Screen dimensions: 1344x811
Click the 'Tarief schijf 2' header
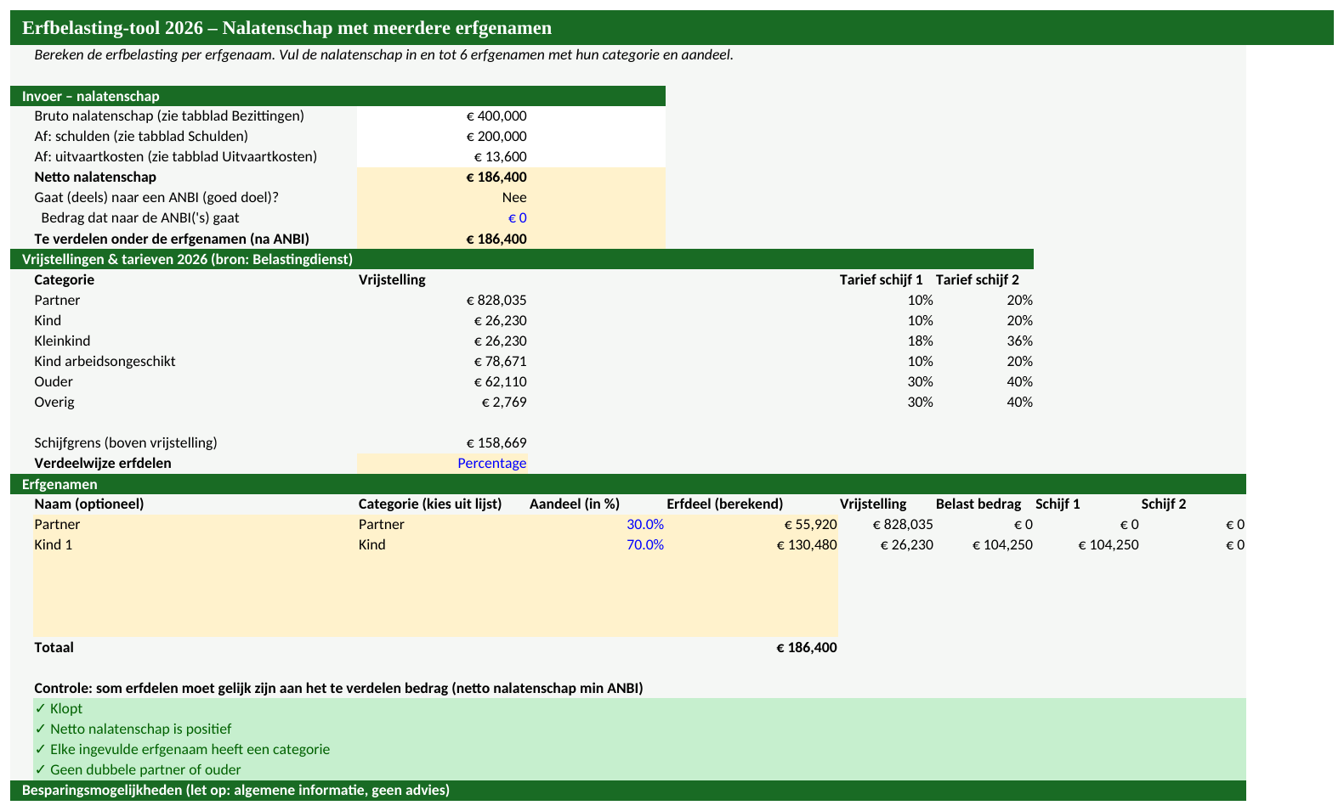pos(978,280)
